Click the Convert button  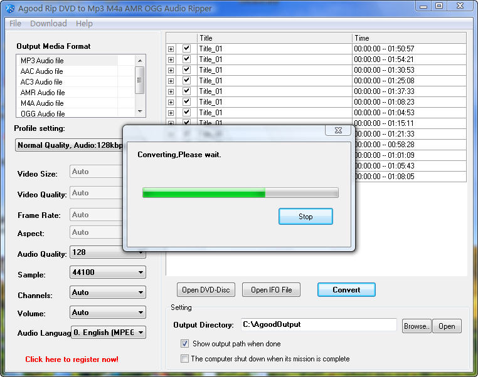coord(346,290)
